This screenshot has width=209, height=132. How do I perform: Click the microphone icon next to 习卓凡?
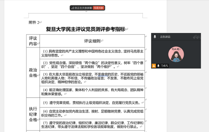coord(158,65)
